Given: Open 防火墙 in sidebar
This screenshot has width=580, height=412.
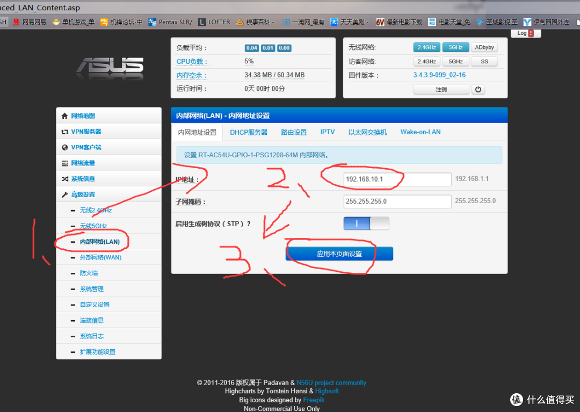Looking at the screenshot, I should click(89, 273).
